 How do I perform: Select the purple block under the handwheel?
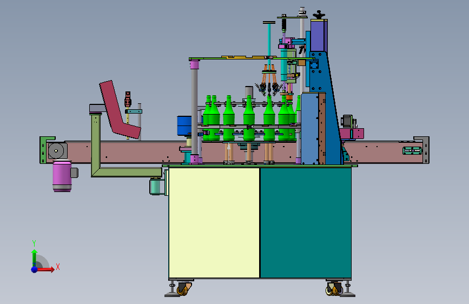click(319, 36)
